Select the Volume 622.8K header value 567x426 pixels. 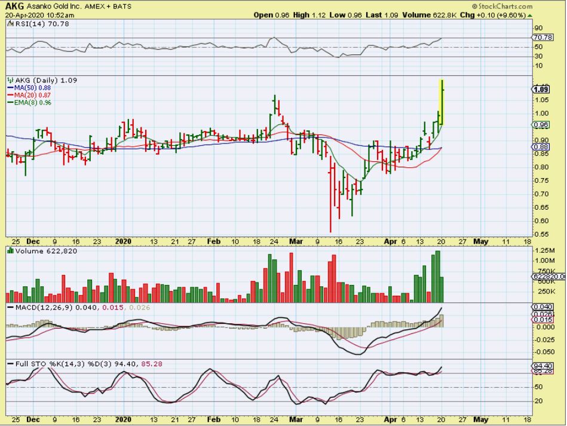(430, 15)
